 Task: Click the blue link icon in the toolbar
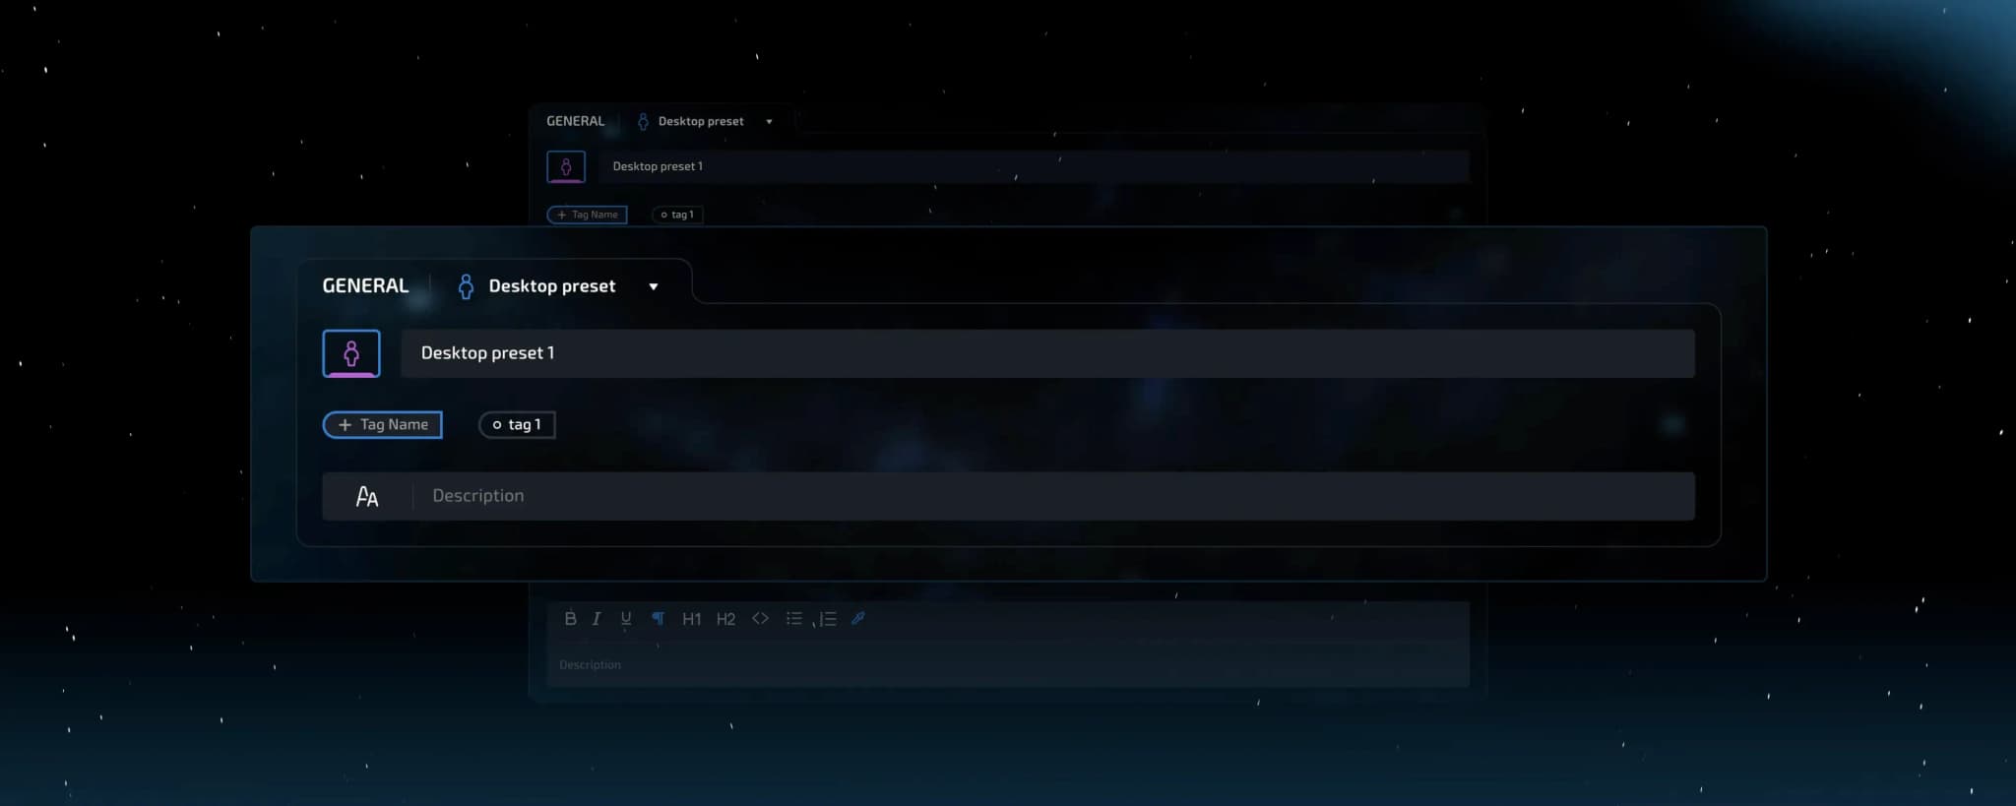coord(858,619)
